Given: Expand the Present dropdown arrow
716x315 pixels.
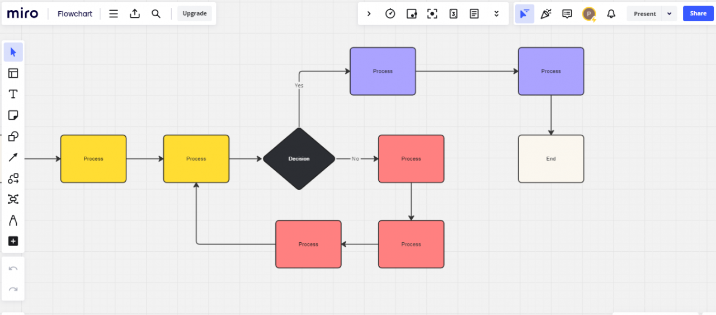Looking at the screenshot, I should pos(669,13).
